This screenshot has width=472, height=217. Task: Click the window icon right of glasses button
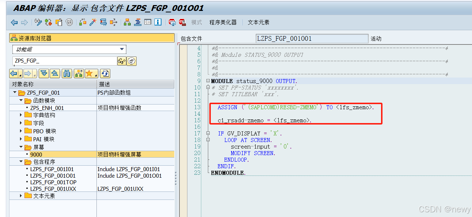(132, 61)
